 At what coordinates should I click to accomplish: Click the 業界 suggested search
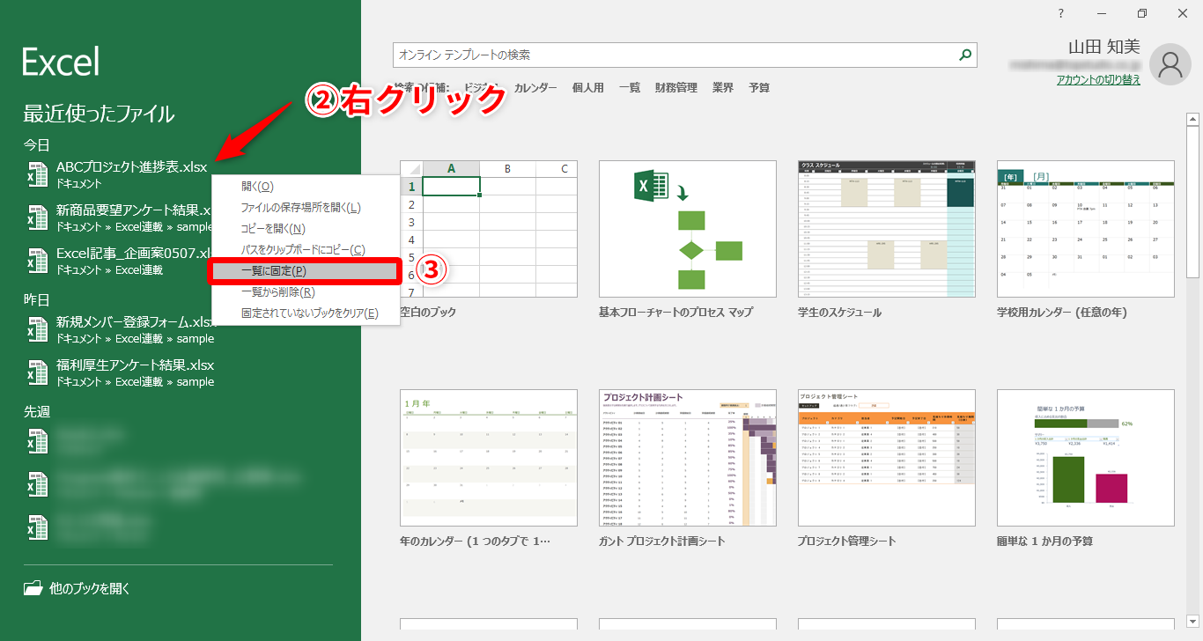(723, 88)
